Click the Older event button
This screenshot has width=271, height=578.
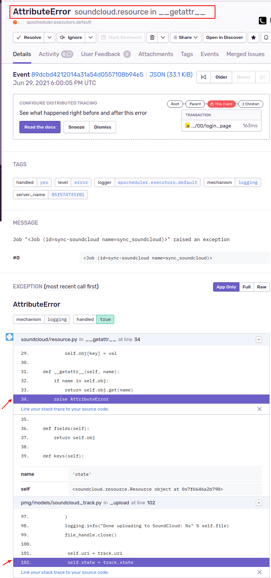click(222, 77)
